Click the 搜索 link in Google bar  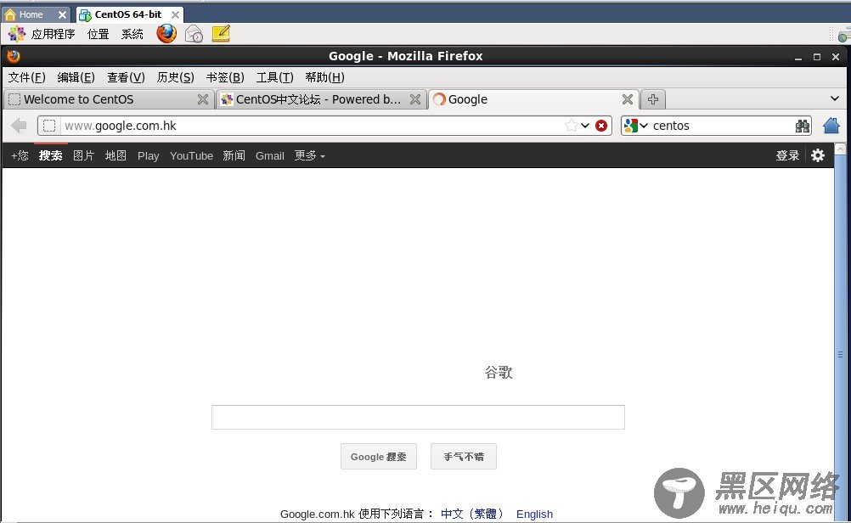pyautogui.click(x=50, y=155)
